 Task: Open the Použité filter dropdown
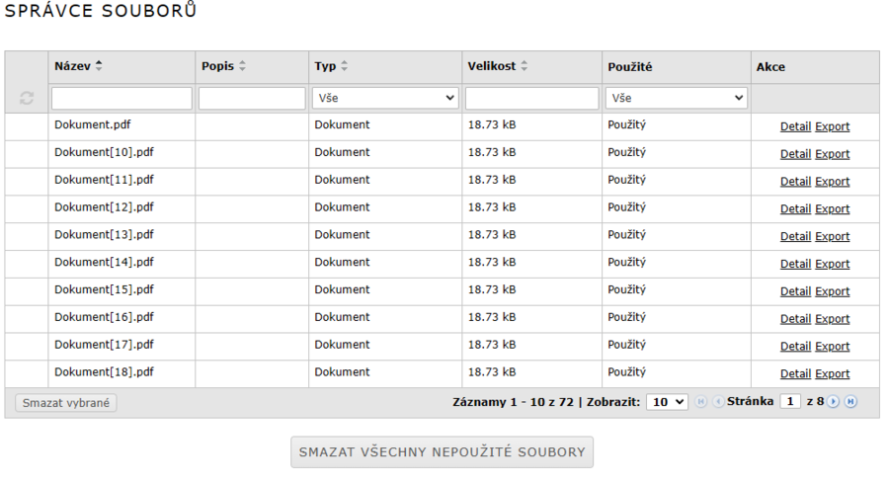(677, 99)
